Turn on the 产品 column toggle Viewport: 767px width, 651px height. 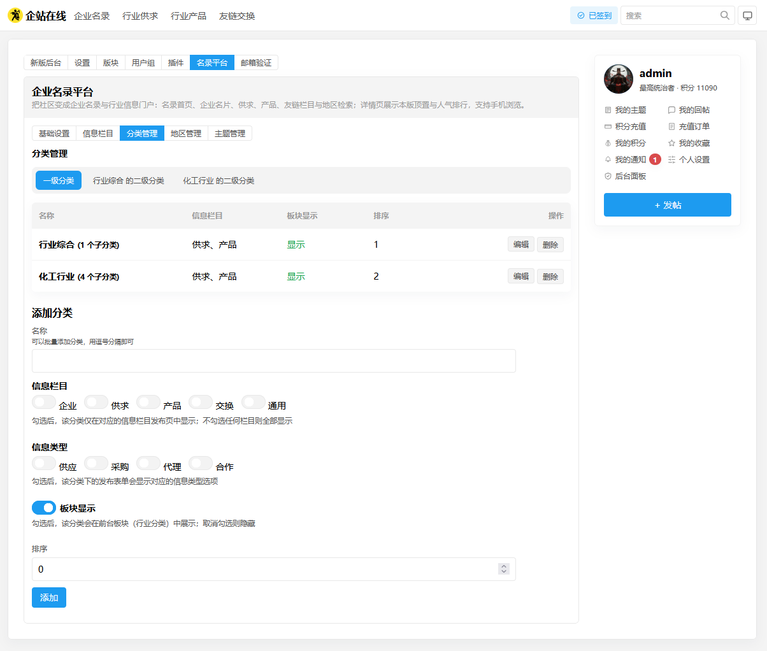pyautogui.click(x=148, y=402)
